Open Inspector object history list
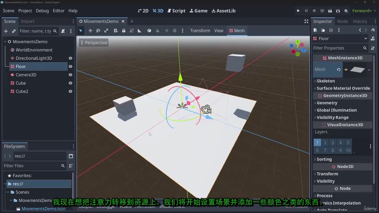 (373, 30)
